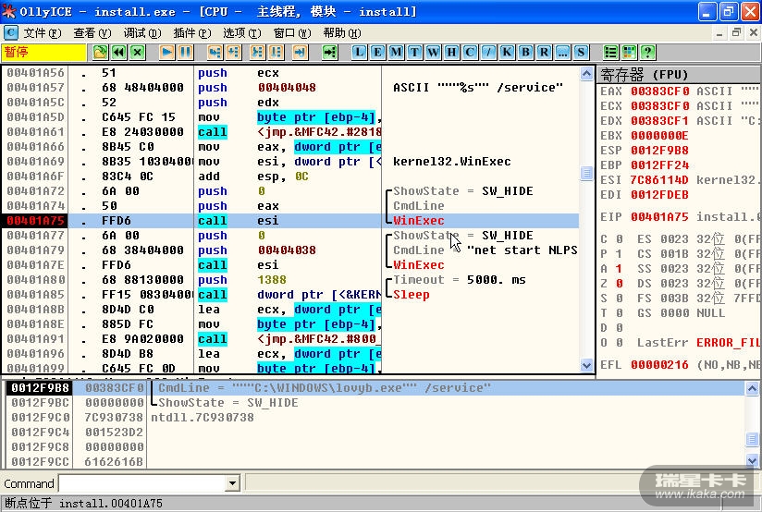The image size is (762, 512).
Task: Click the Close program X icon
Action: [x=138, y=52]
